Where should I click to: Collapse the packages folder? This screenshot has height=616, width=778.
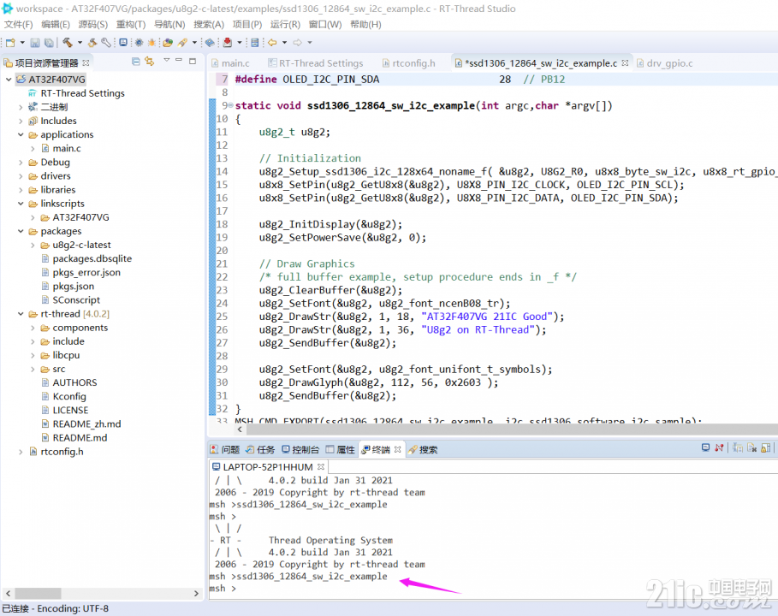point(21,231)
